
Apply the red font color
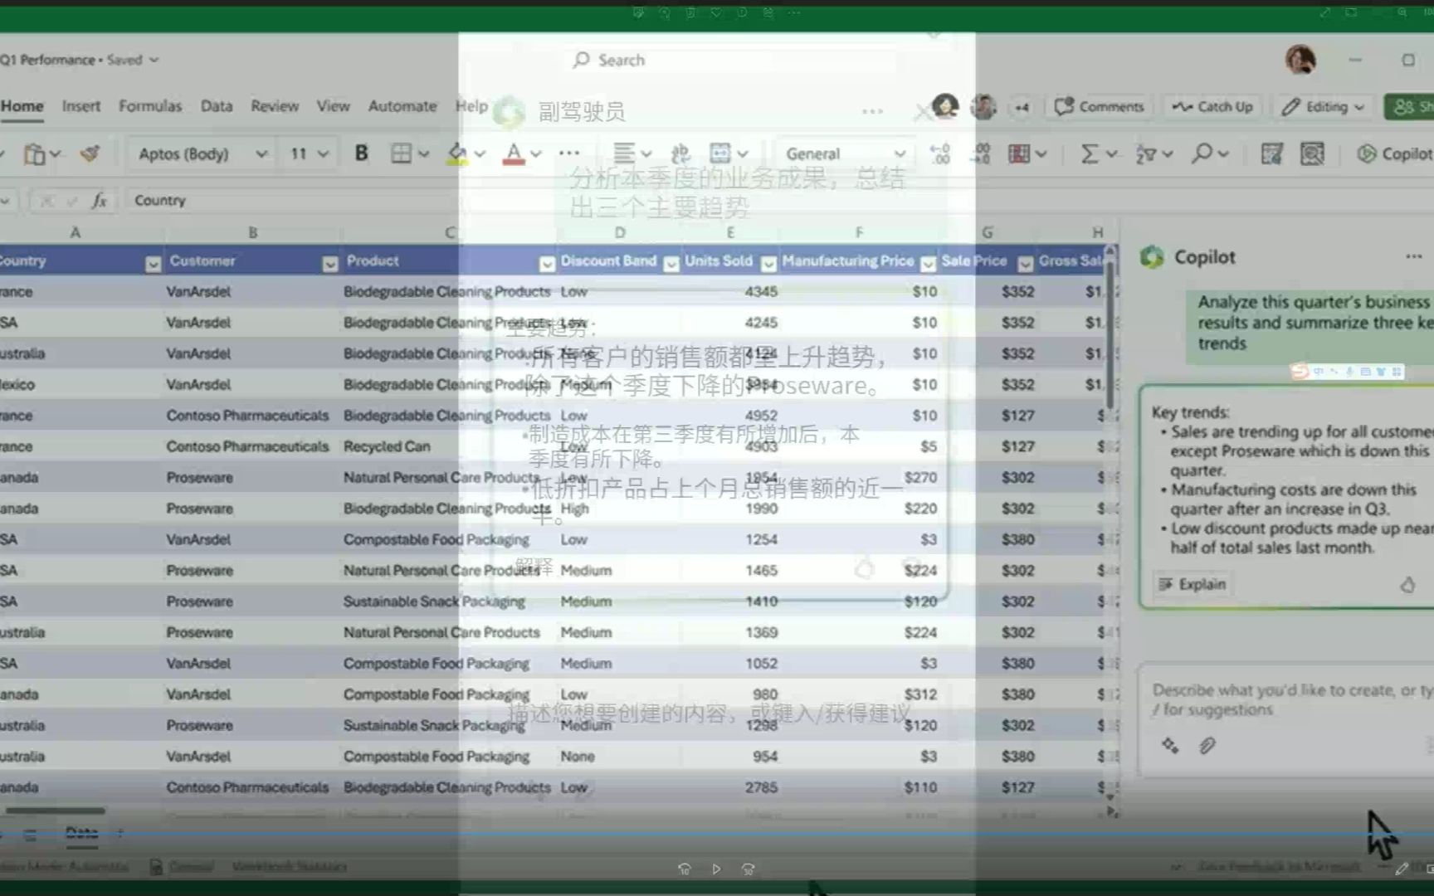coord(514,153)
